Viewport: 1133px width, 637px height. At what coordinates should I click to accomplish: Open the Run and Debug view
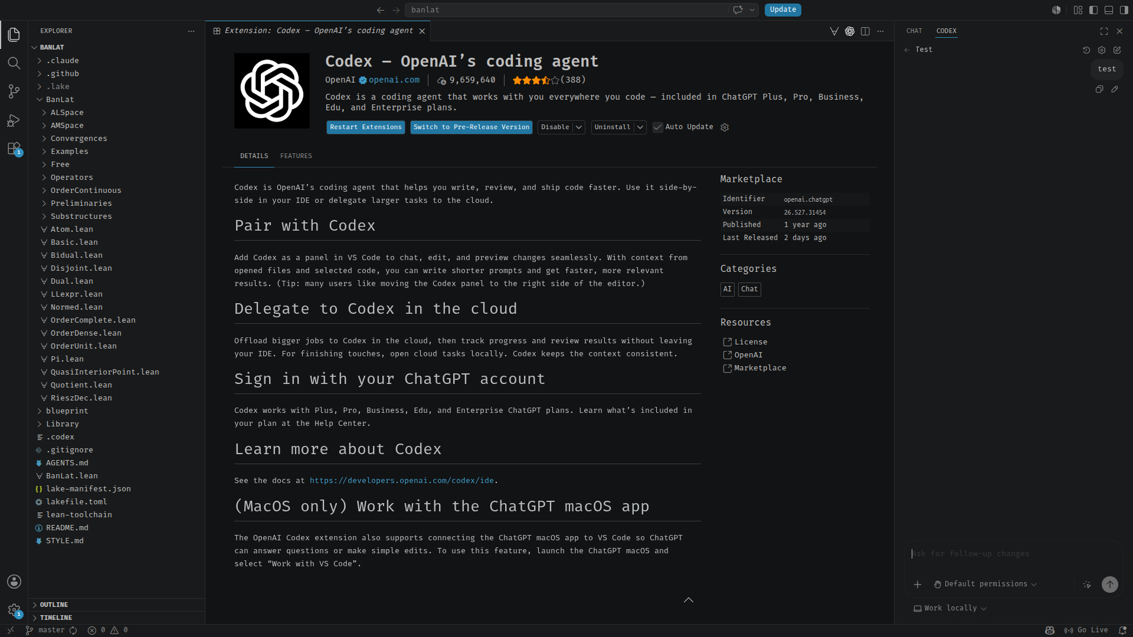pos(14,120)
